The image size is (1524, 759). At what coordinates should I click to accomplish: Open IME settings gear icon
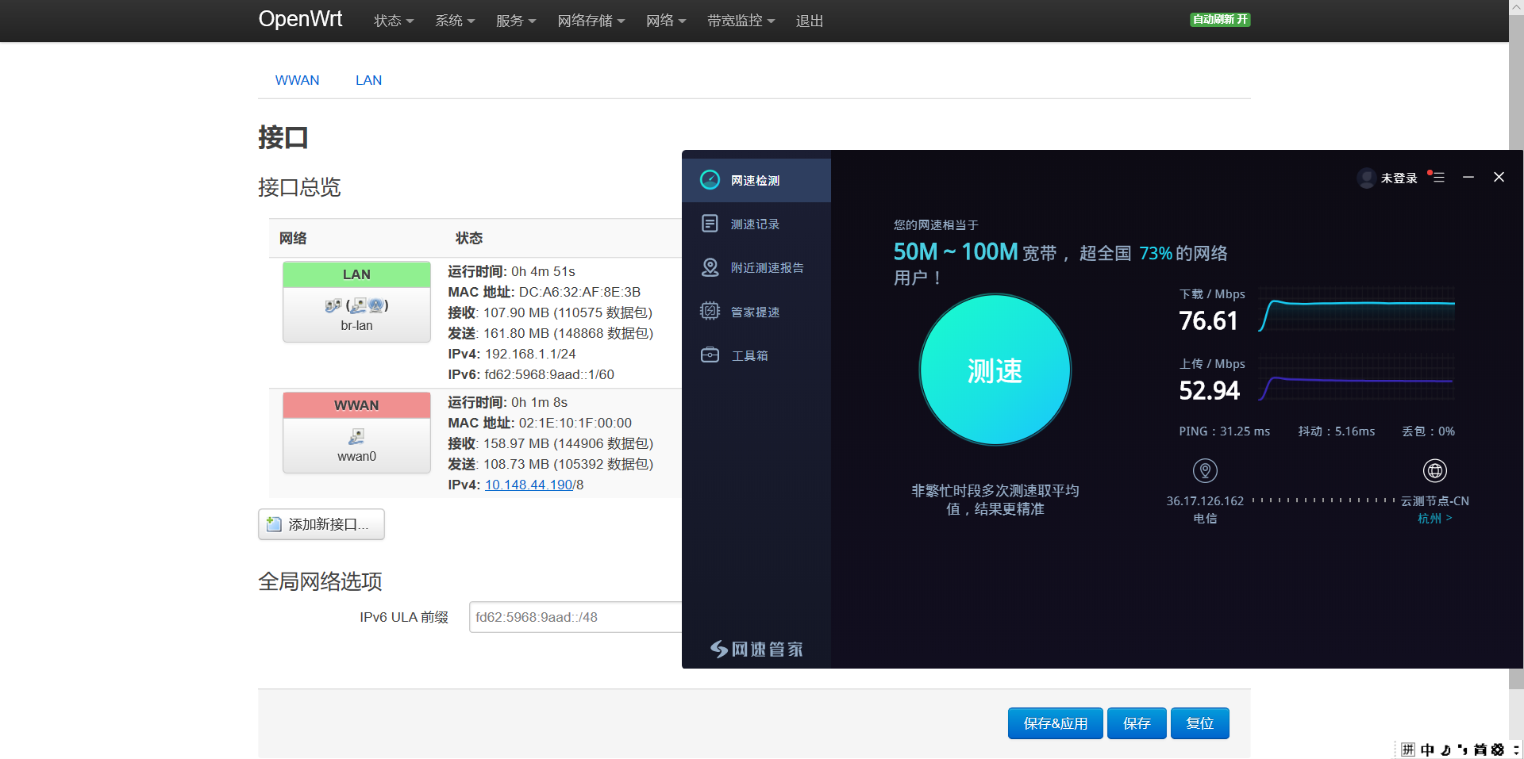(1497, 749)
